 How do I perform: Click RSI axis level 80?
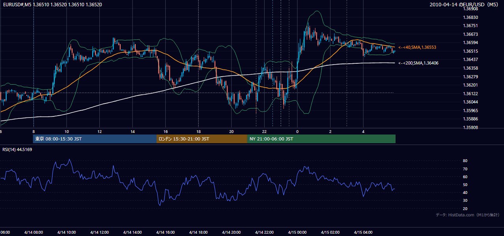(x=465, y=161)
